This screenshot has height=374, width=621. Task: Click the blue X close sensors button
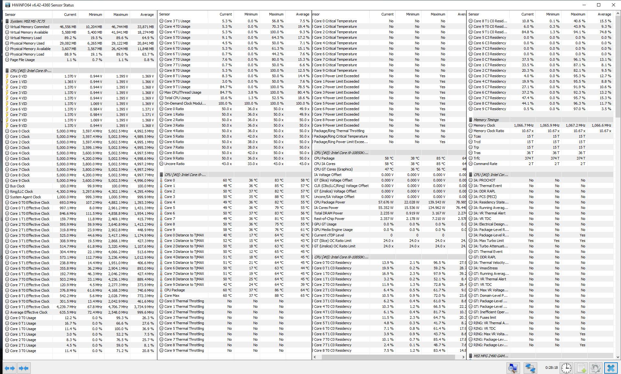click(x=611, y=368)
